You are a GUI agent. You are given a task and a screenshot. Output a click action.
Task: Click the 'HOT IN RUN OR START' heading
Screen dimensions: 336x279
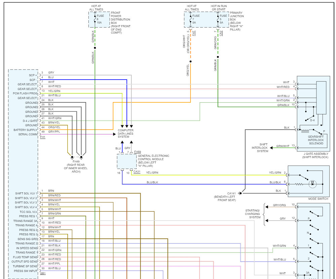tap(219, 8)
